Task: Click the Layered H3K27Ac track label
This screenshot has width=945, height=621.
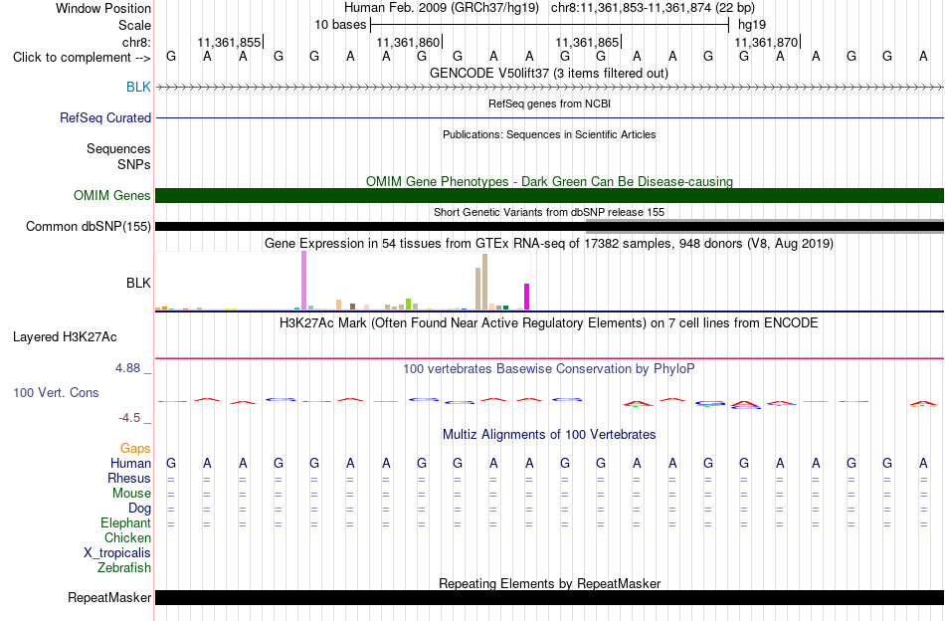Action: 65,336
